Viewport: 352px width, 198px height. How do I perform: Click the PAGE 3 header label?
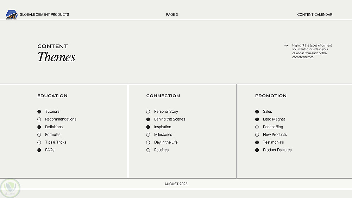172,15
